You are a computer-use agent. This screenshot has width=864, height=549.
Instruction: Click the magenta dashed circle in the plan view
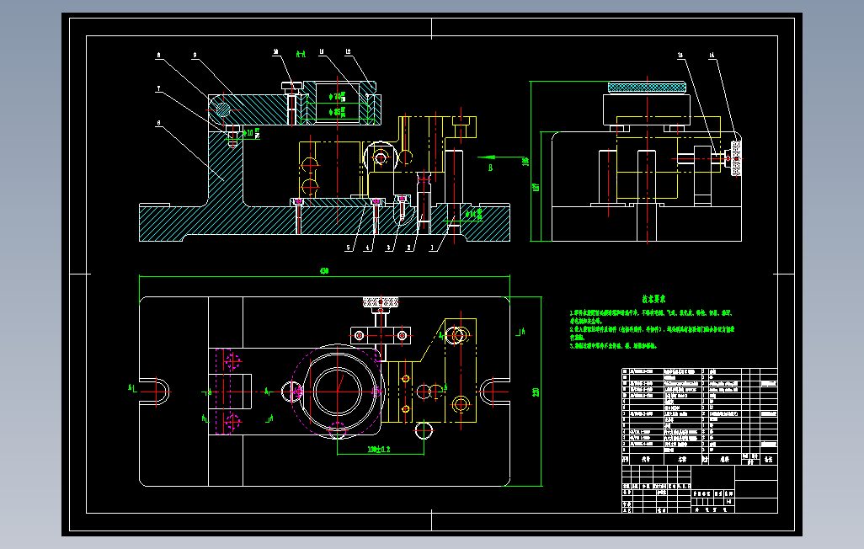click(337, 392)
